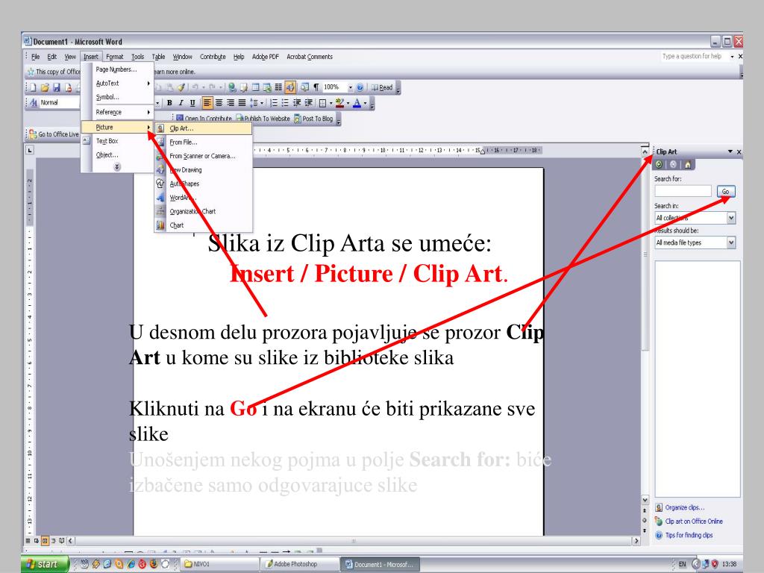Click the Insert Table icon
This screenshot has width=764, height=573.
coord(256,88)
